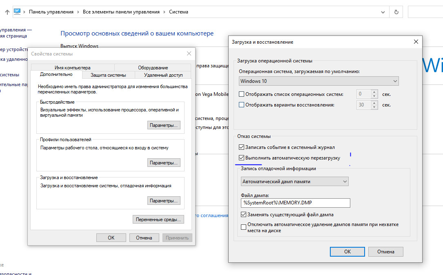Select Все элементы панели управления breadcrumb

point(121,12)
